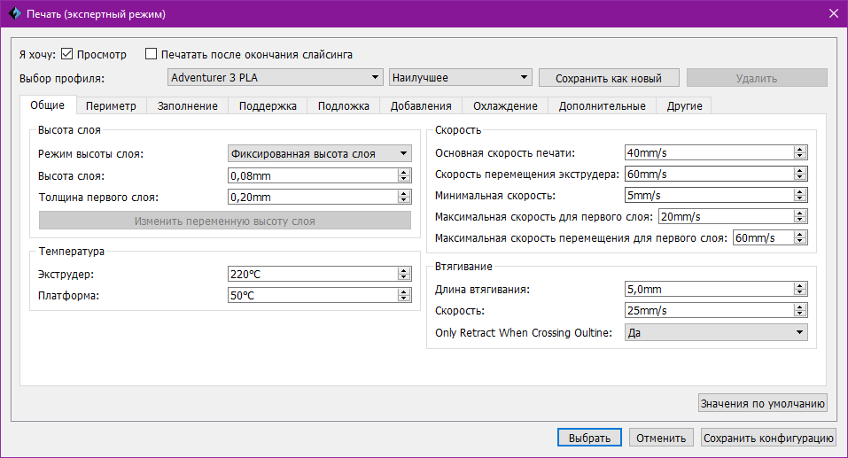Open the layer height mode dropdown
Screen dimensions: 848x458
pyautogui.click(x=319, y=154)
